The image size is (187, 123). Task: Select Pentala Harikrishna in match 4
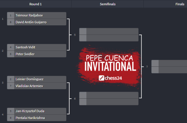(x=37, y=118)
